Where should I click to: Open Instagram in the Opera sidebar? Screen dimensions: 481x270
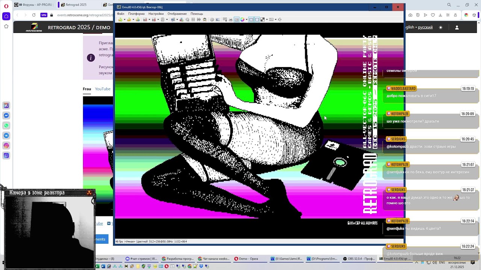[x=6, y=145]
